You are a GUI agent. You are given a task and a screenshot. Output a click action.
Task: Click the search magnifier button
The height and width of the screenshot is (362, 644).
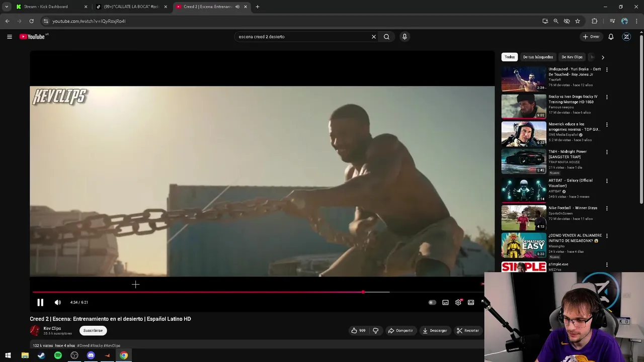click(x=386, y=37)
